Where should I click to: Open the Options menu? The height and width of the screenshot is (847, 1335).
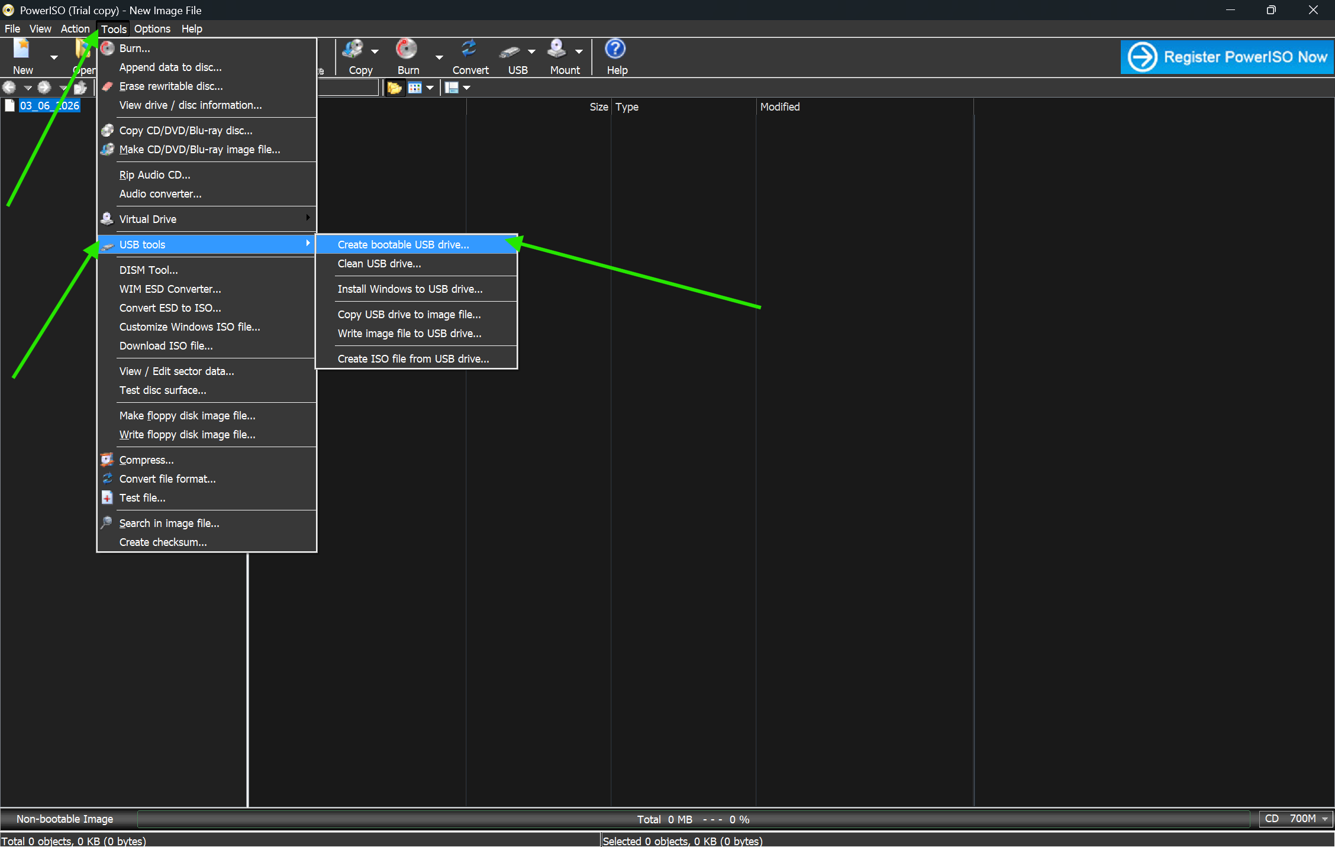152,29
